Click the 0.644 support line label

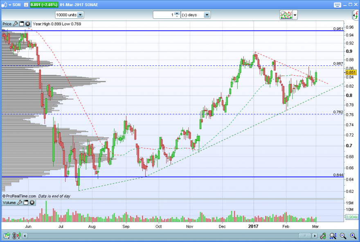(x=338, y=175)
